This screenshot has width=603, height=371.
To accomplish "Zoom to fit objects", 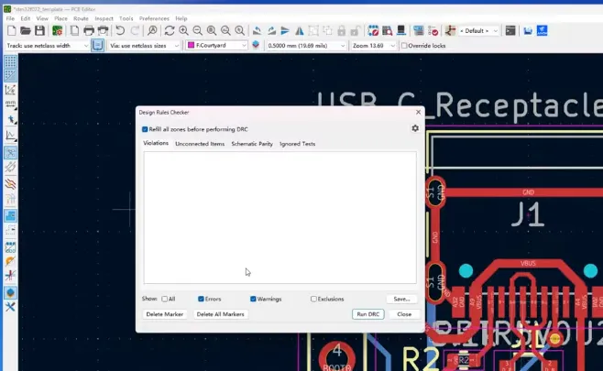I will [x=225, y=31].
